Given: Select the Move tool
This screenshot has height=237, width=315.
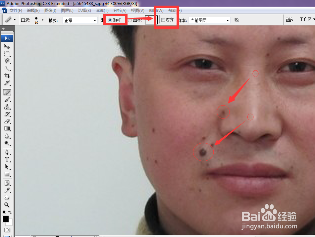Looking at the screenshot, I should (x=7, y=47).
